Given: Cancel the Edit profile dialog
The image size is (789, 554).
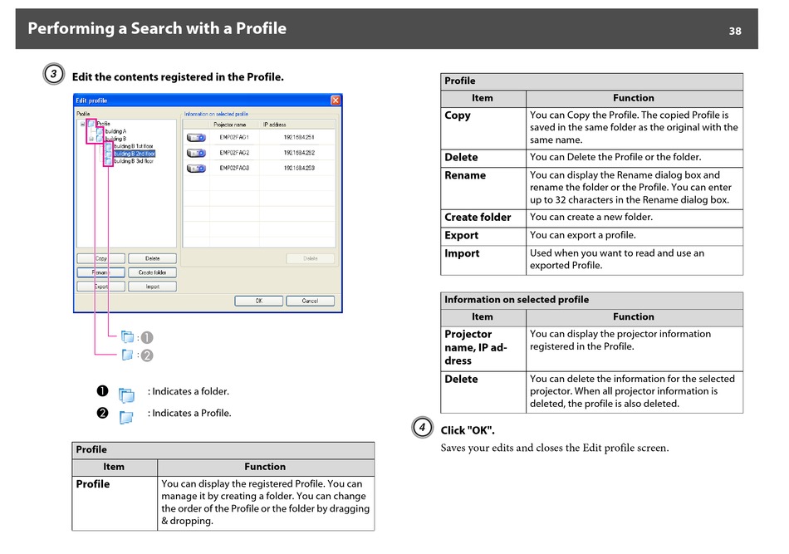Looking at the screenshot, I should tap(310, 301).
